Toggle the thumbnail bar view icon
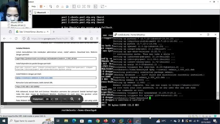 pyautogui.click(x=79, y=7)
